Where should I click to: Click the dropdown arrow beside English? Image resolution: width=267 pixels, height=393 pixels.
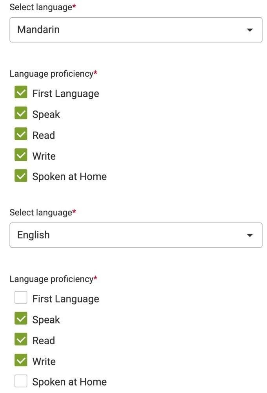[250, 235]
